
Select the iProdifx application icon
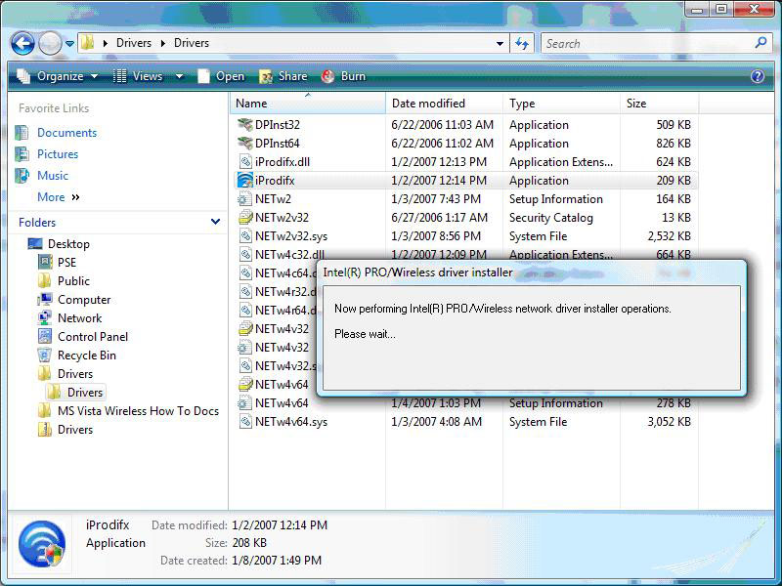244,180
